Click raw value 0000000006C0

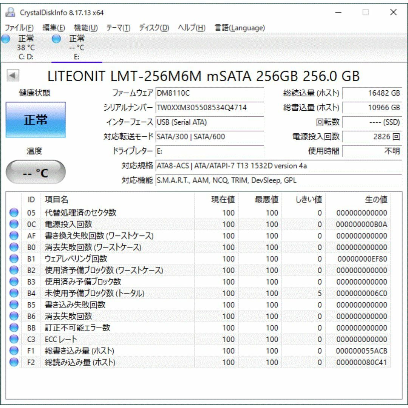tap(362, 293)
